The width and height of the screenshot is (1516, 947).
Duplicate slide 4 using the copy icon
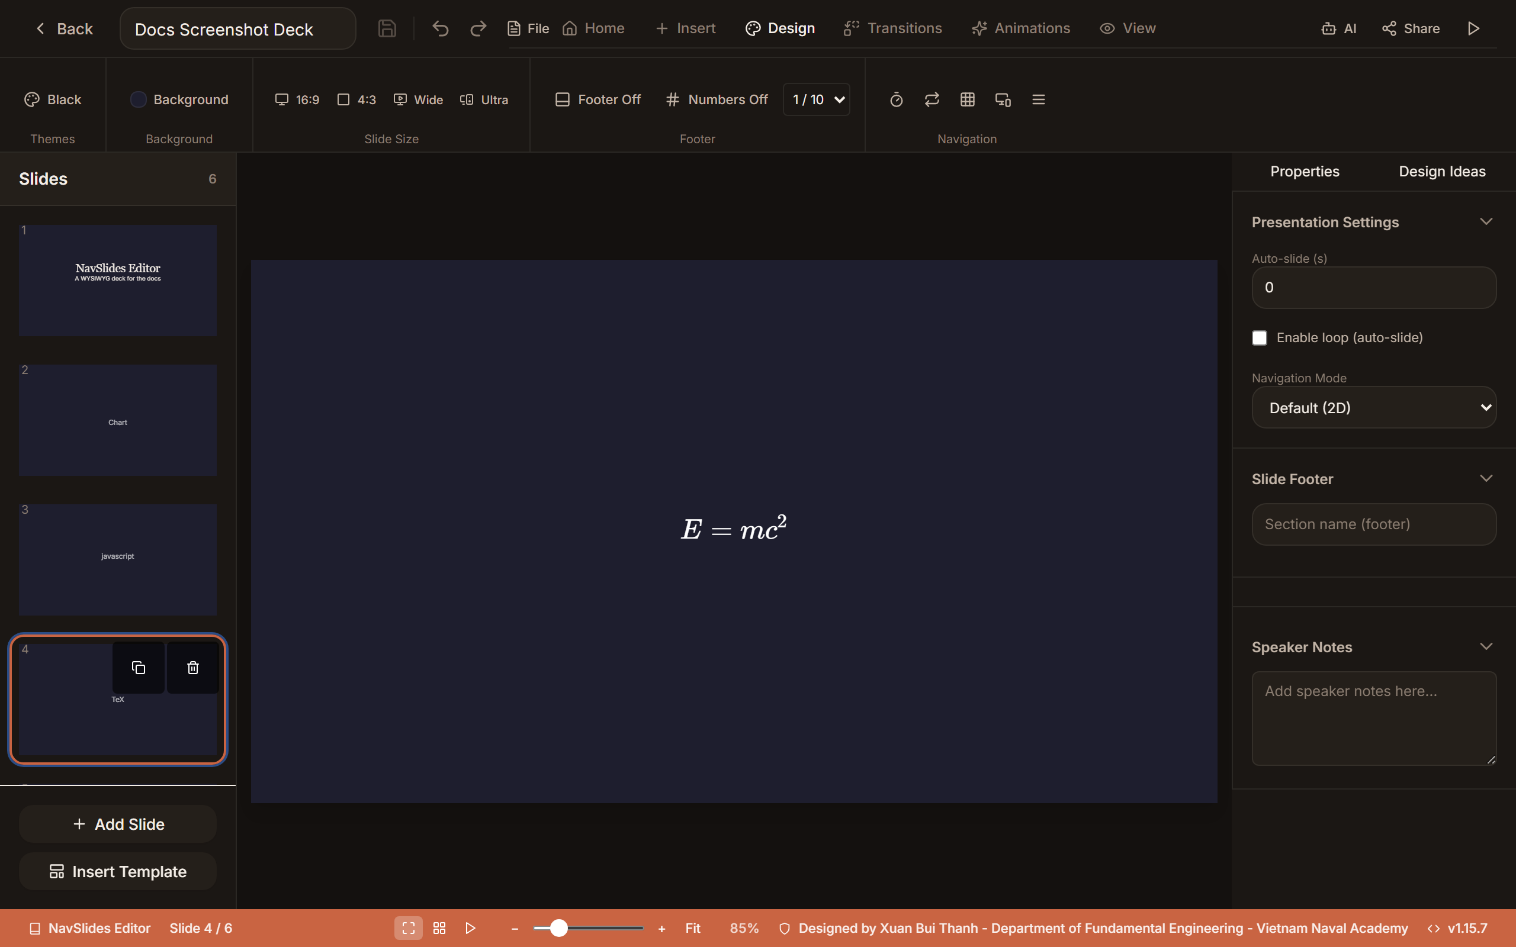pos(139,668)
